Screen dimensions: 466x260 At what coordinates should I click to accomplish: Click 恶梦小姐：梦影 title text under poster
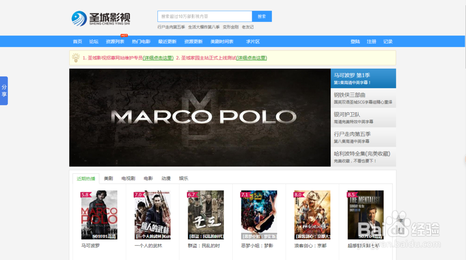tap(257, 246)
